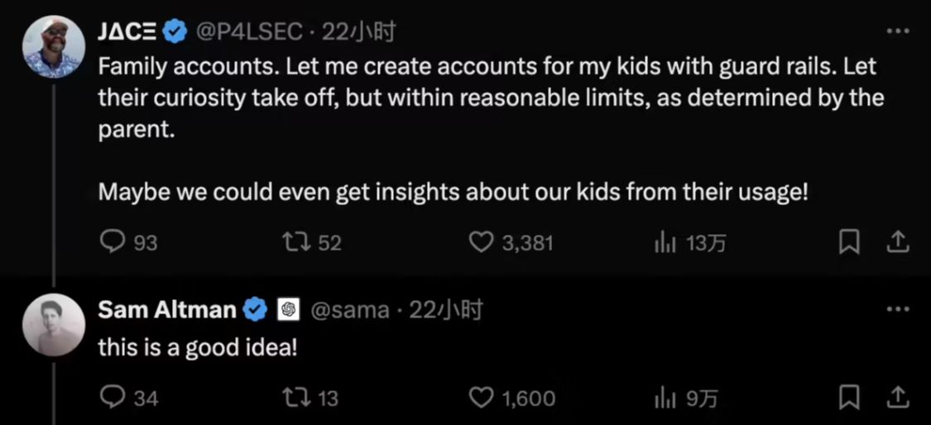This screenshot has height=425, width=931.
Task: Click the OpenAI affiliation badge
Action: coord(288,310)
